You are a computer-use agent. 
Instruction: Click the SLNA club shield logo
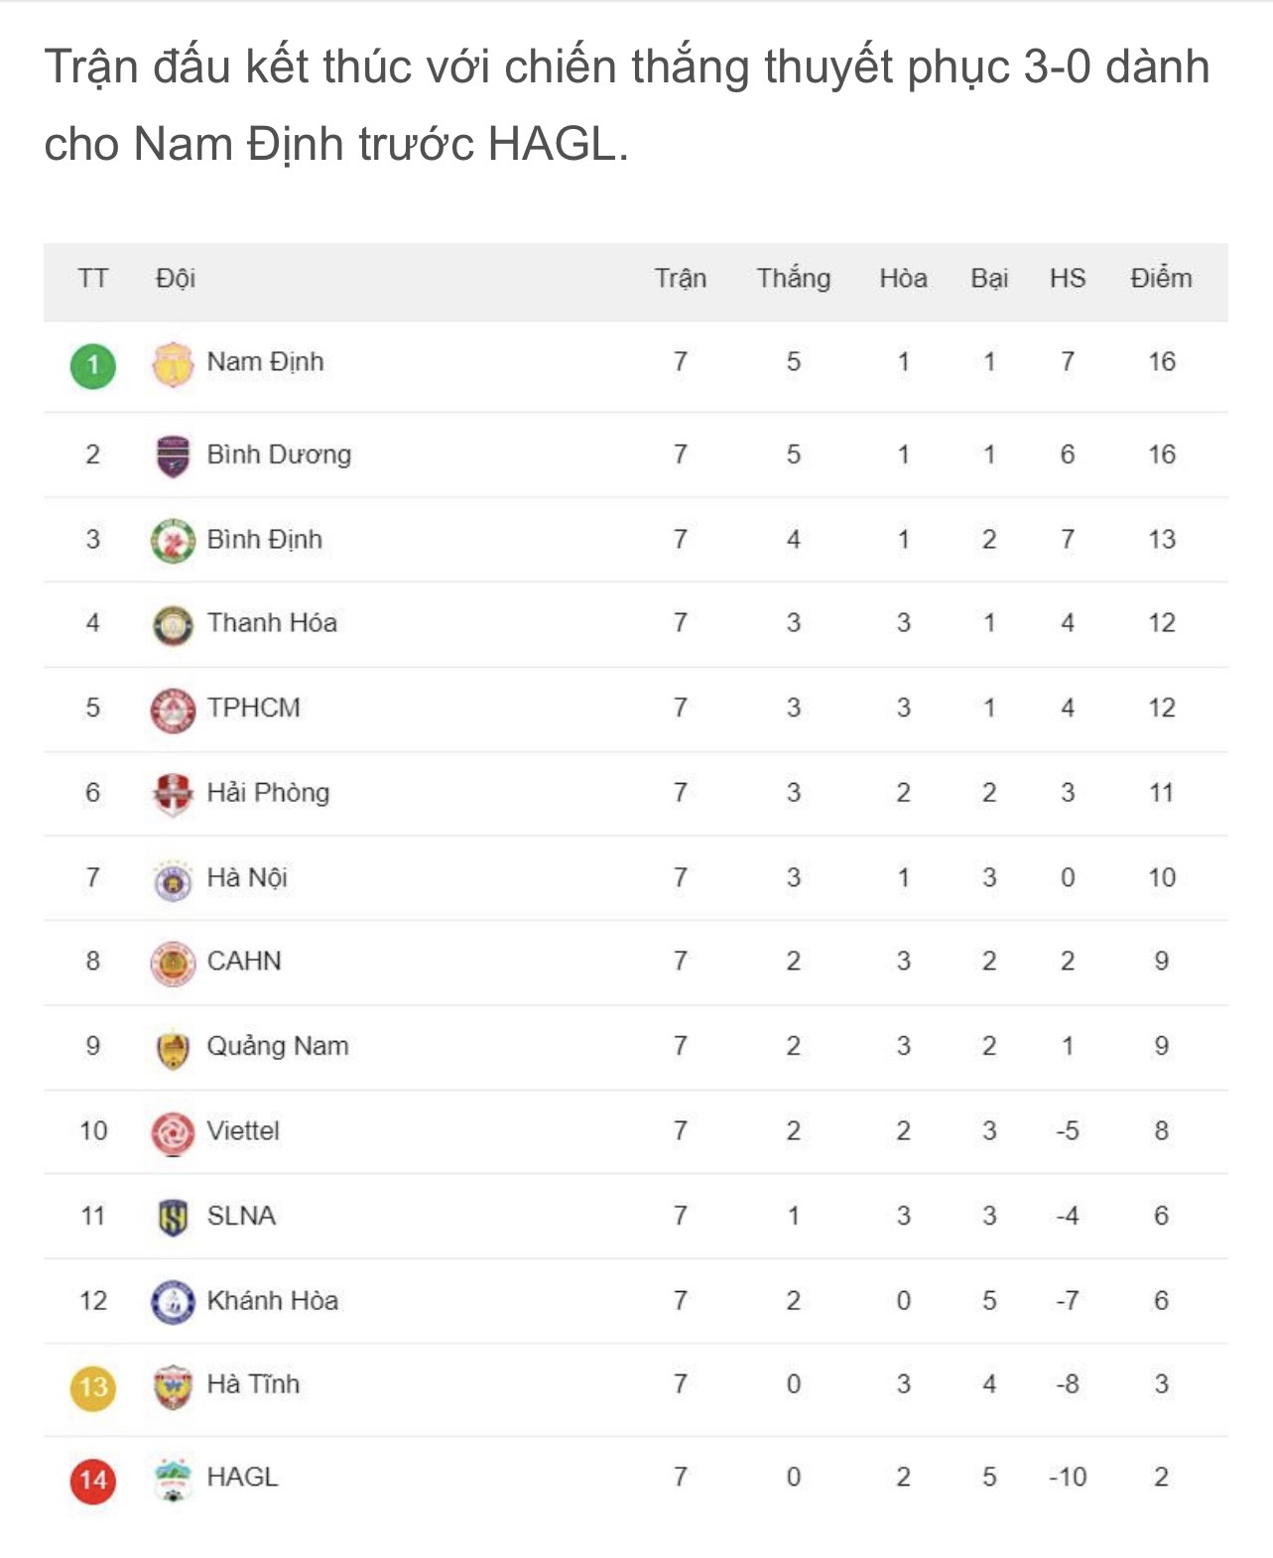tap(173, 1217)
